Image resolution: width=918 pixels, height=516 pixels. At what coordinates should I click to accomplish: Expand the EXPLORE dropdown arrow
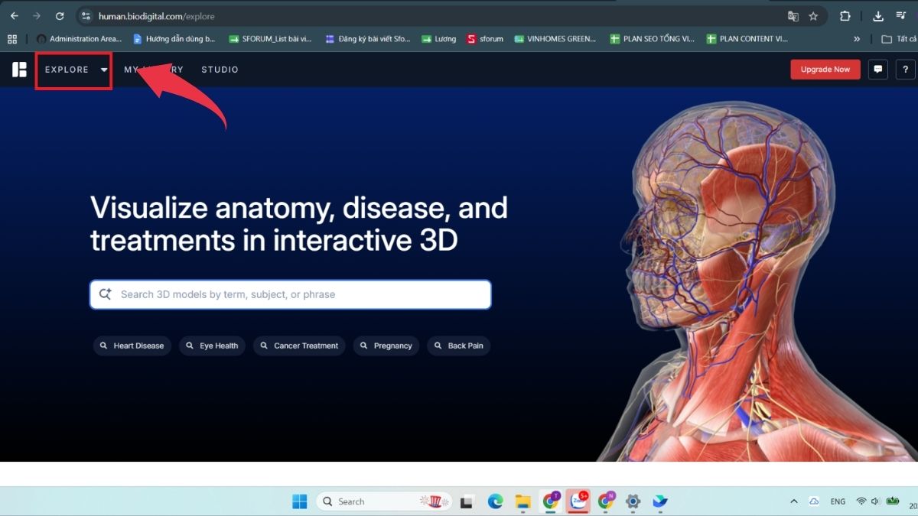click(104, 70)
